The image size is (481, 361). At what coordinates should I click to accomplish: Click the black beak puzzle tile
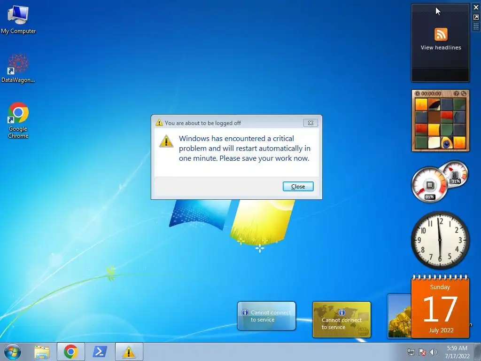pos(434,104)
